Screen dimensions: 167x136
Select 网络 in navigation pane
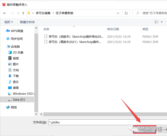[x=11, y=107]
